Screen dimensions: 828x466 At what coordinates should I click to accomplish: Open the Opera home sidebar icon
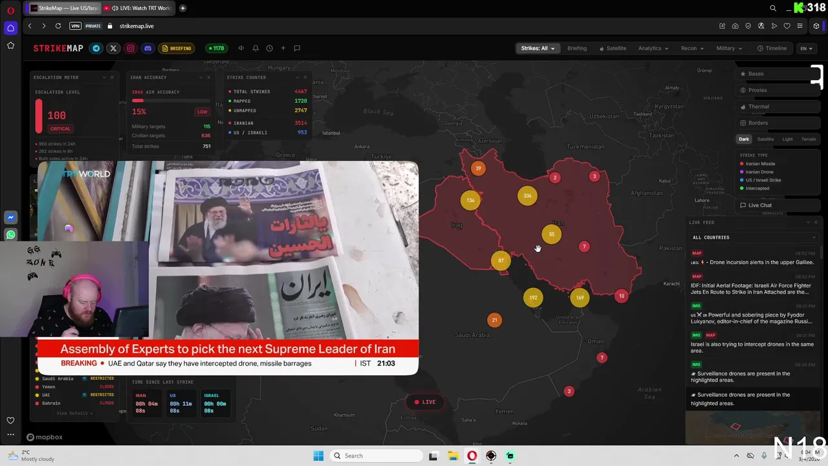[x=10, y=28]
